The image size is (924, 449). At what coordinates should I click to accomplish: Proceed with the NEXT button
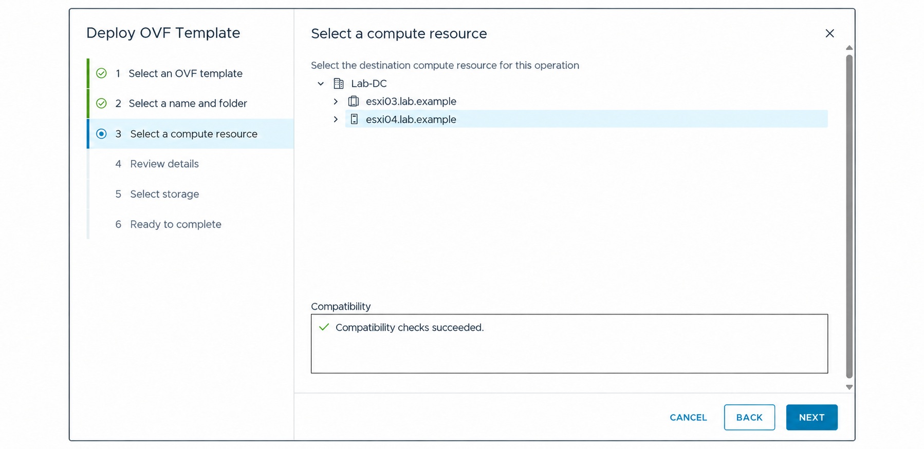[x=811, y=418]
